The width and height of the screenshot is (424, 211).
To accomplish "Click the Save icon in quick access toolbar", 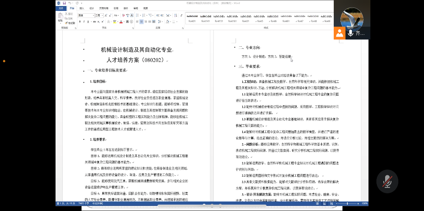I will [x=64, y=3].
